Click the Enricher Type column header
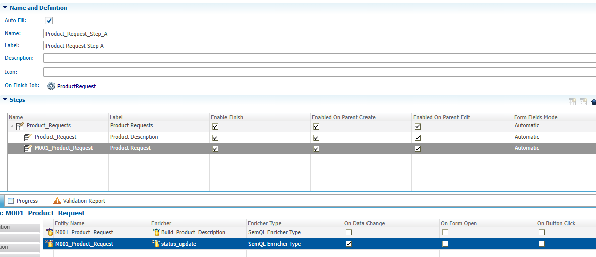The height and width of the screenshot is (257, 596). [295, 223]
